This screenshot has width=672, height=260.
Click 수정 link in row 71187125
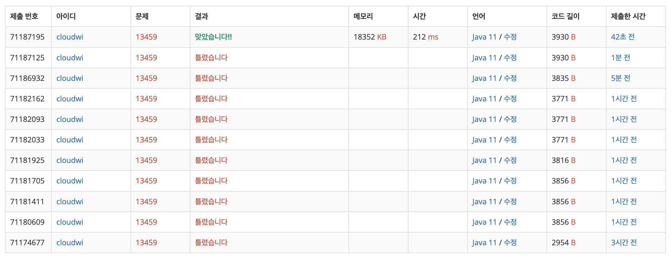click(510, 58)
